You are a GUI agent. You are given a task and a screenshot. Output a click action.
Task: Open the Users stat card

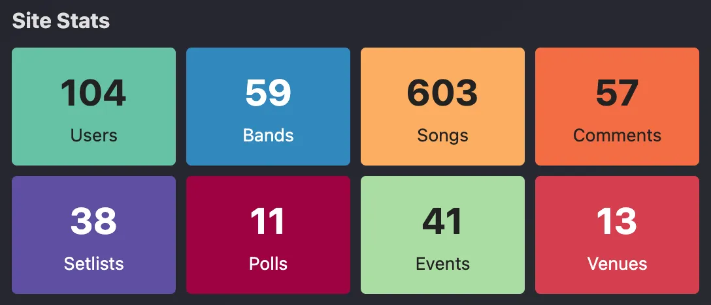tap(93, 106)
